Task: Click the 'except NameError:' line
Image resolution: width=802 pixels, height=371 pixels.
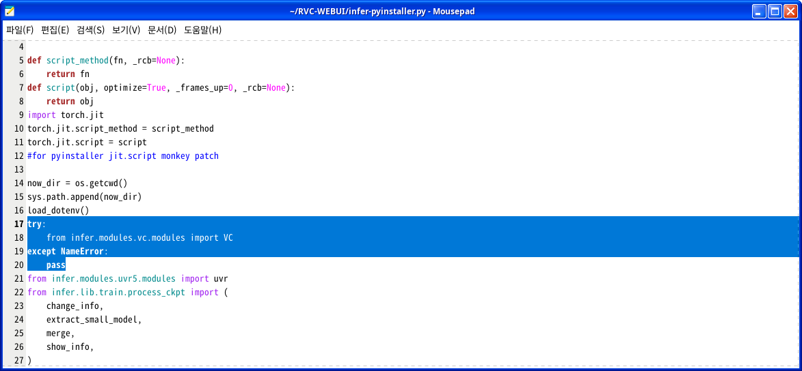Action: [x=68, y=252]
